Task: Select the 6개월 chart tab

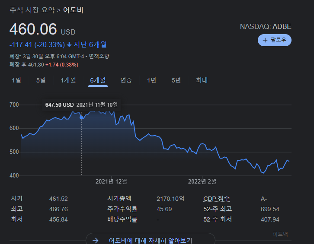Action: coord(98,80)
